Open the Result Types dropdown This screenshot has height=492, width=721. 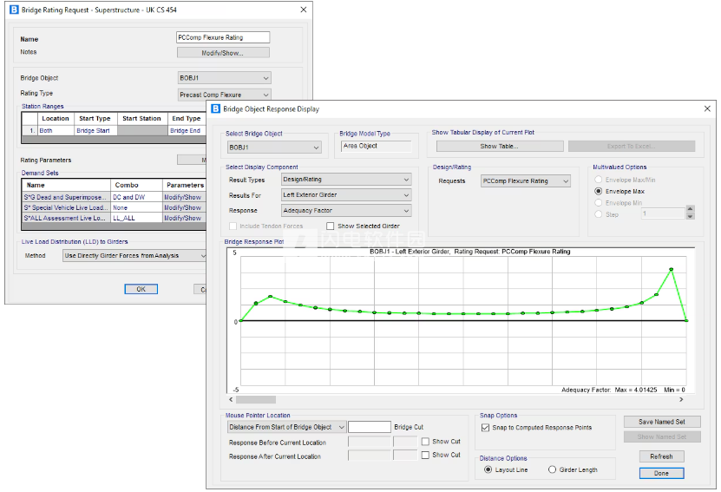point(345,180)
